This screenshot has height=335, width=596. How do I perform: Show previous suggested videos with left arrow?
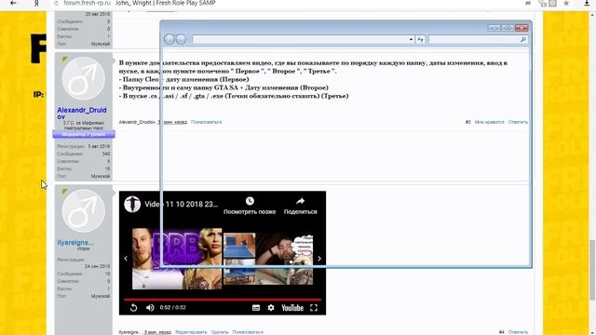click(x=126, y=259)
